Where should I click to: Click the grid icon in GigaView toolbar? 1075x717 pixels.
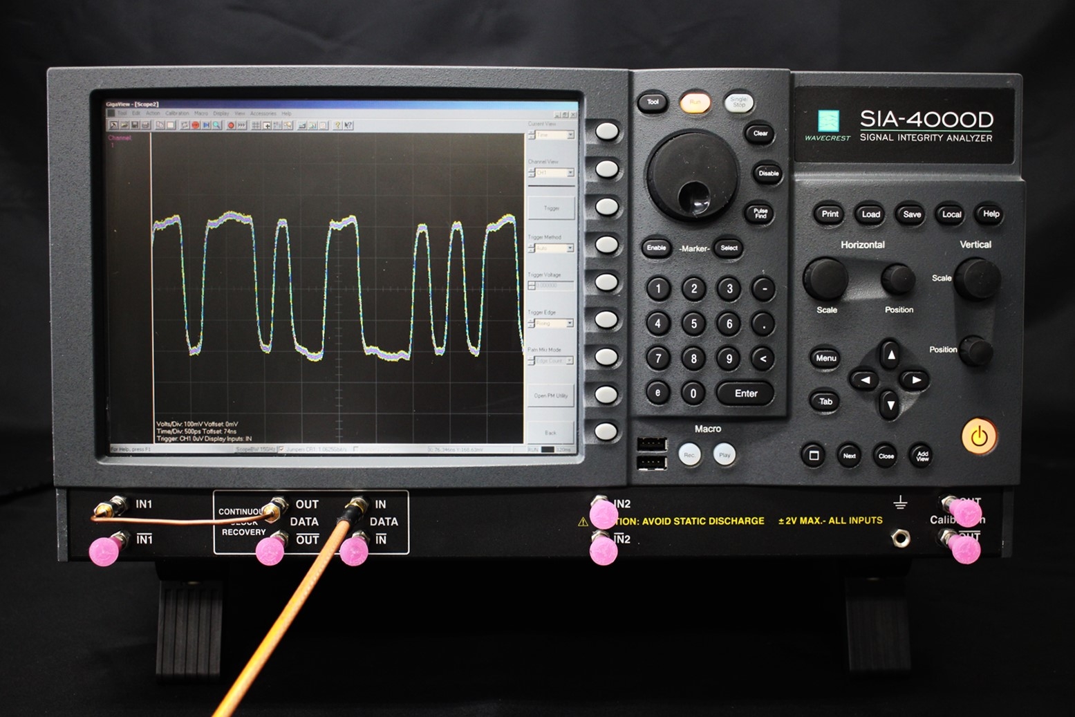(256, 125)
